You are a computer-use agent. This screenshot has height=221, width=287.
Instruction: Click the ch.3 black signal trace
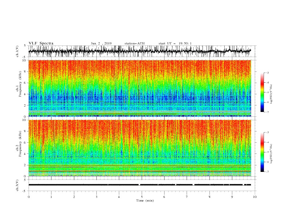(x=140, y=185)
